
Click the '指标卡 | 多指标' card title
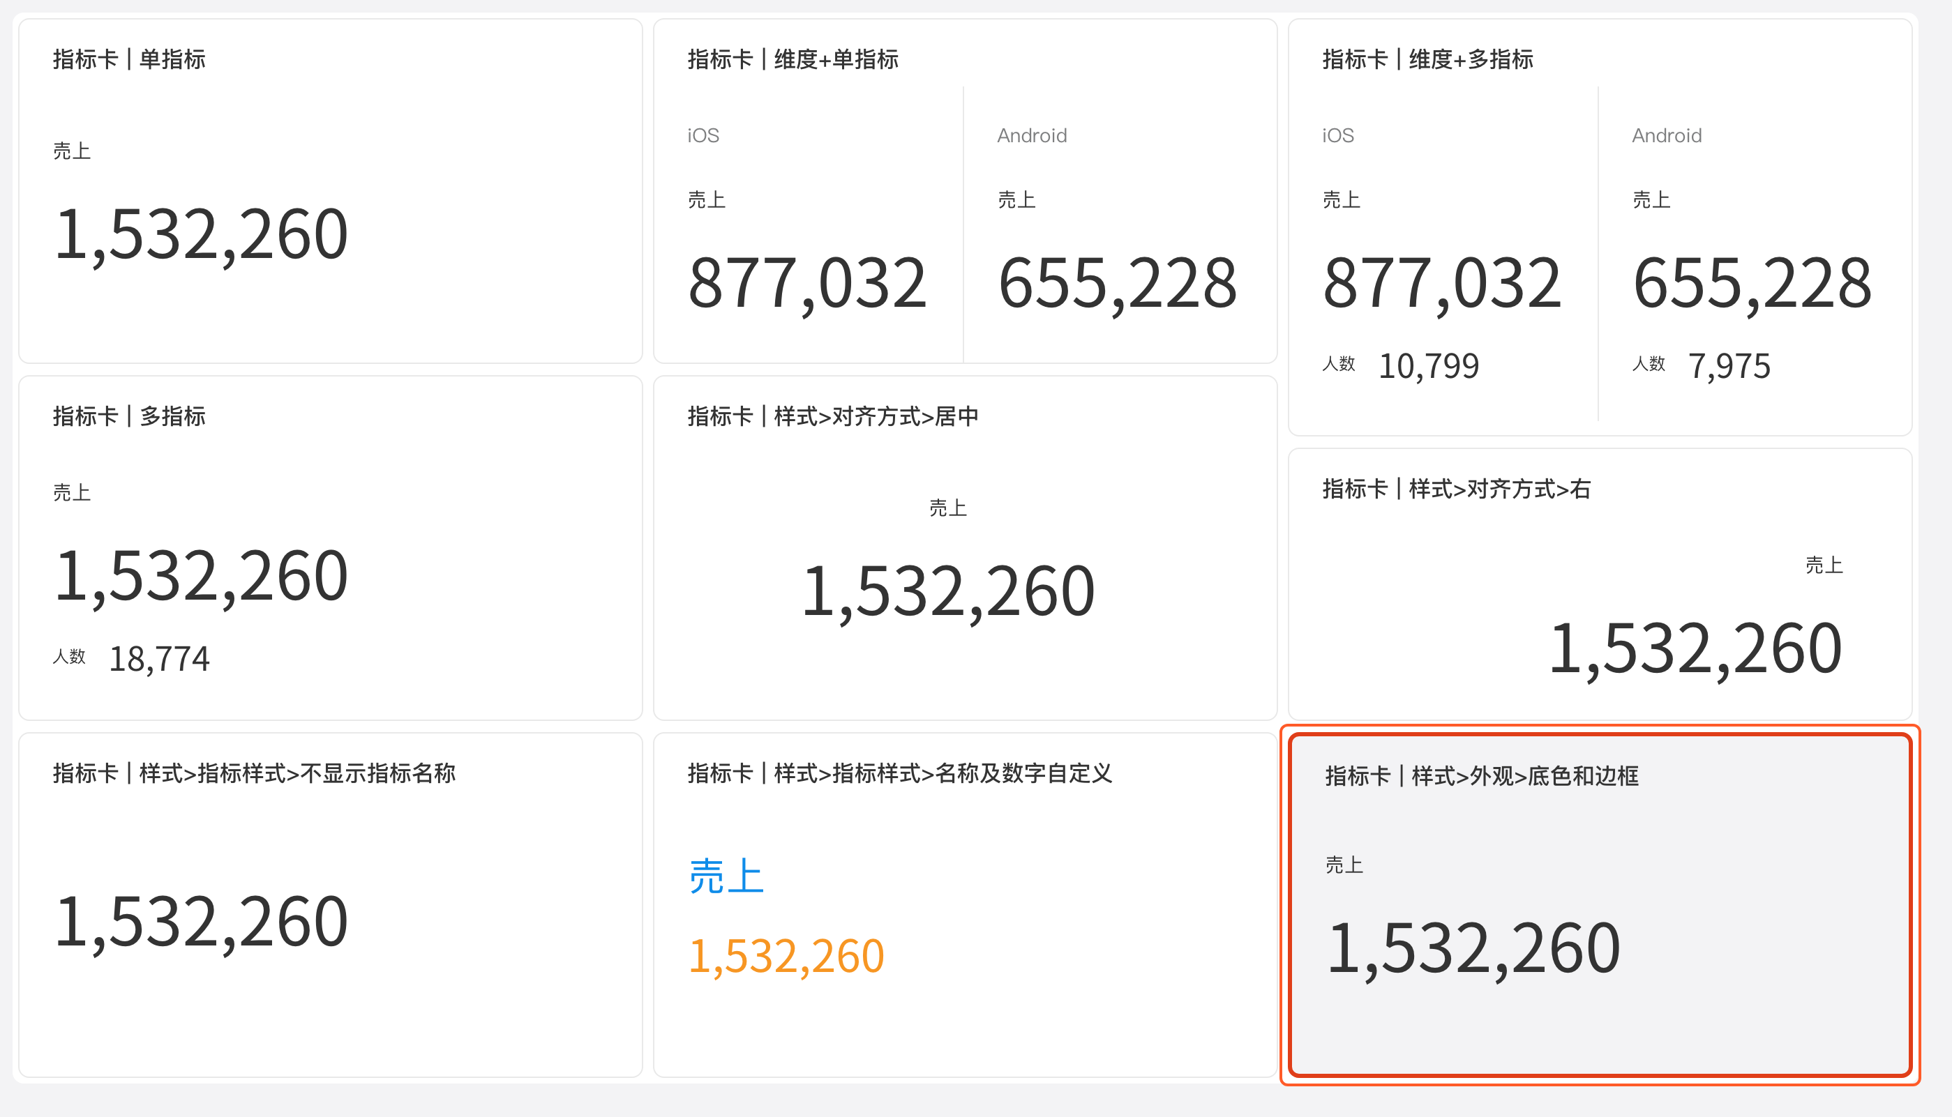pyautogui.click(x=129, y=416)
